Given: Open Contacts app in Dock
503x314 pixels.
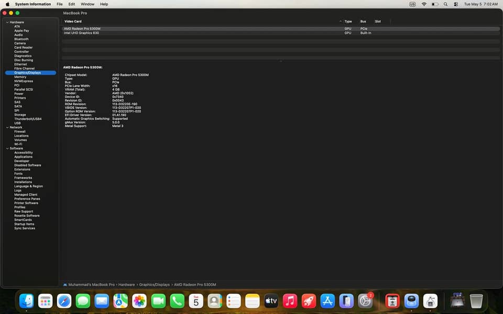Looking at the screenshot, I should pos(215,301).
